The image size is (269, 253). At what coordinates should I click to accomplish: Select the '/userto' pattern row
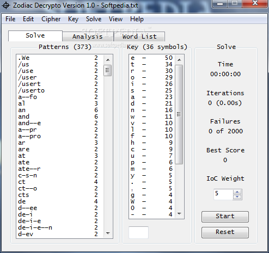coord(60,90)
